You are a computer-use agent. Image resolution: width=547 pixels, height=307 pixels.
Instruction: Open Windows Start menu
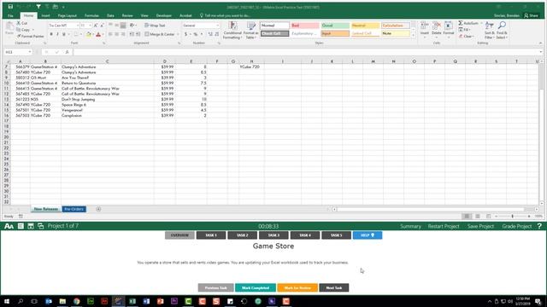7,301
